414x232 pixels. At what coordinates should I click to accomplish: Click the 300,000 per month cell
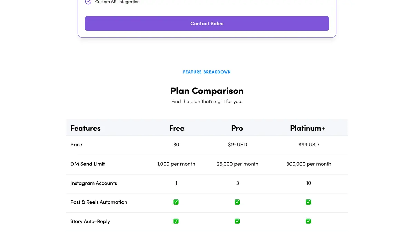pos(309,164)
